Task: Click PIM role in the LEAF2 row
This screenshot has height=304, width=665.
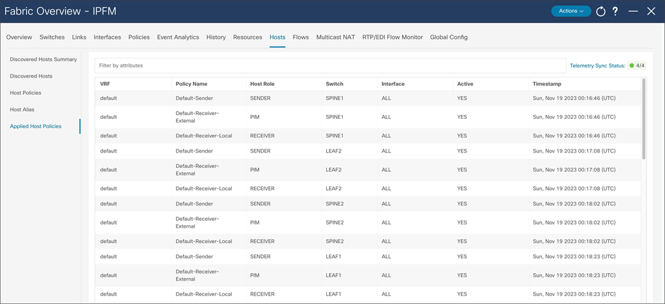Action: 254,169
